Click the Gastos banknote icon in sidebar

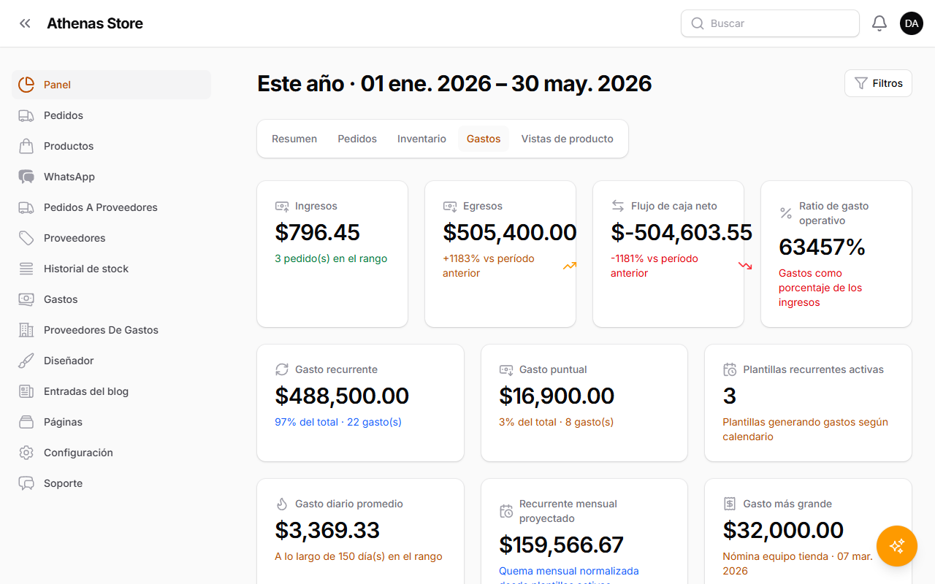coord(26,299)
